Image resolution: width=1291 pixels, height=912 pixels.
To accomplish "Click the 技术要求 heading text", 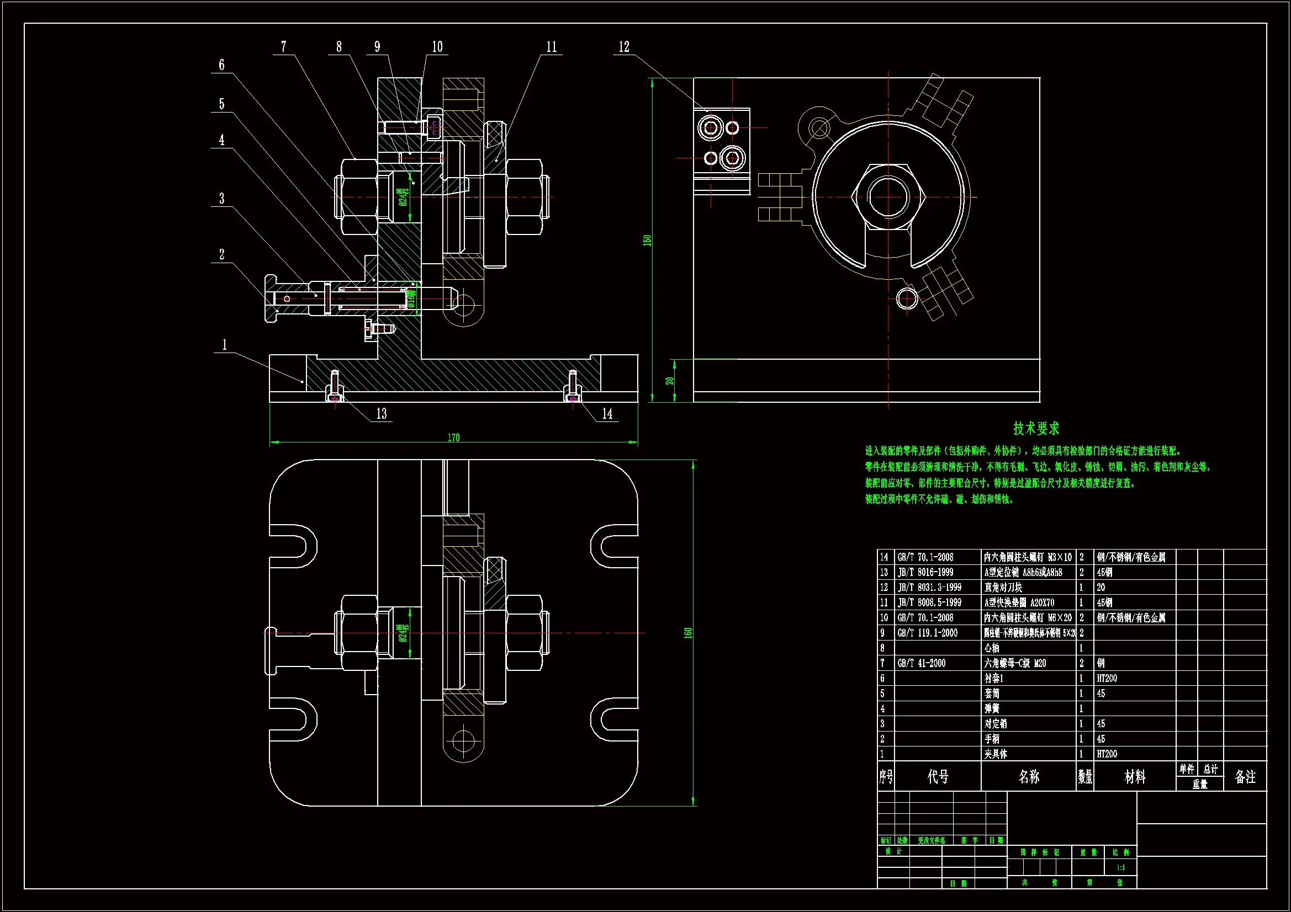I will (1036, 429).
